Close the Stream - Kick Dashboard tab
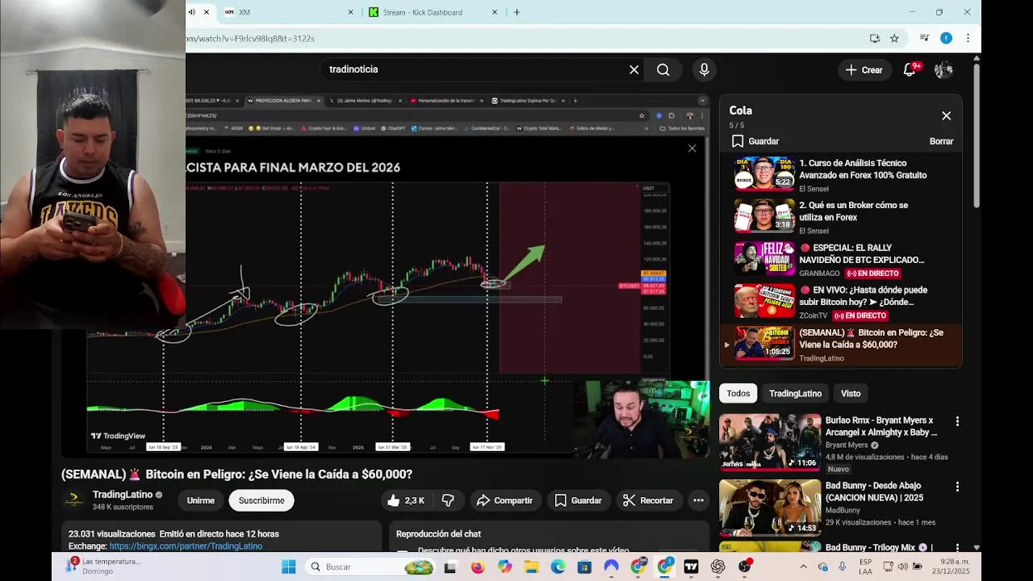Viewport: 1033px width, 581px height. [x=495, y=12]
